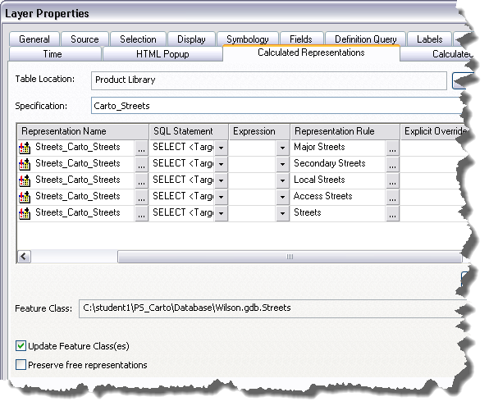Open Expression dropdown in Local Streets row

pos(282,180)
